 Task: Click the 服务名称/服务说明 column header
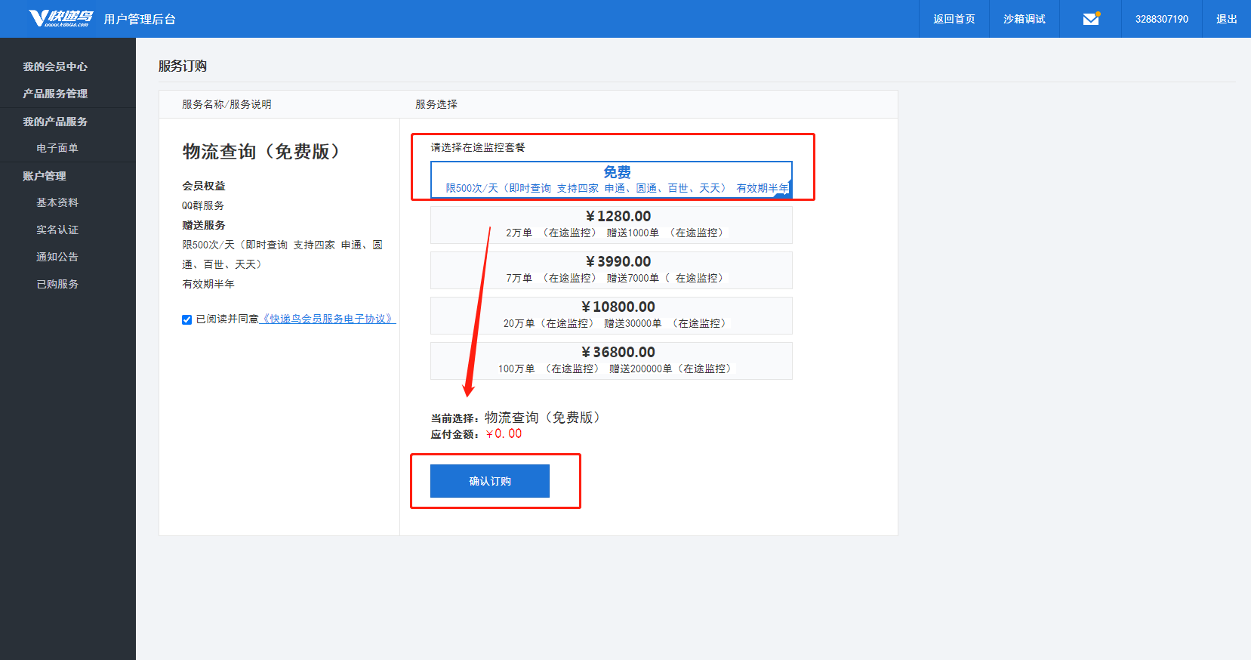coord(226,104)
